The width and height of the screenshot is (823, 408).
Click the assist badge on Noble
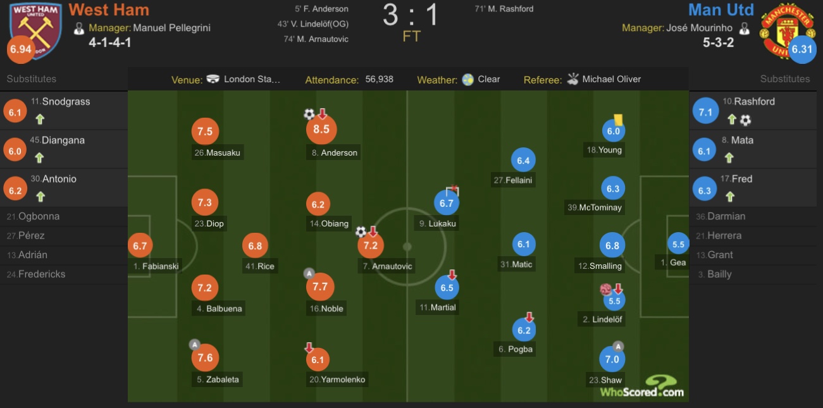[309, 273]
